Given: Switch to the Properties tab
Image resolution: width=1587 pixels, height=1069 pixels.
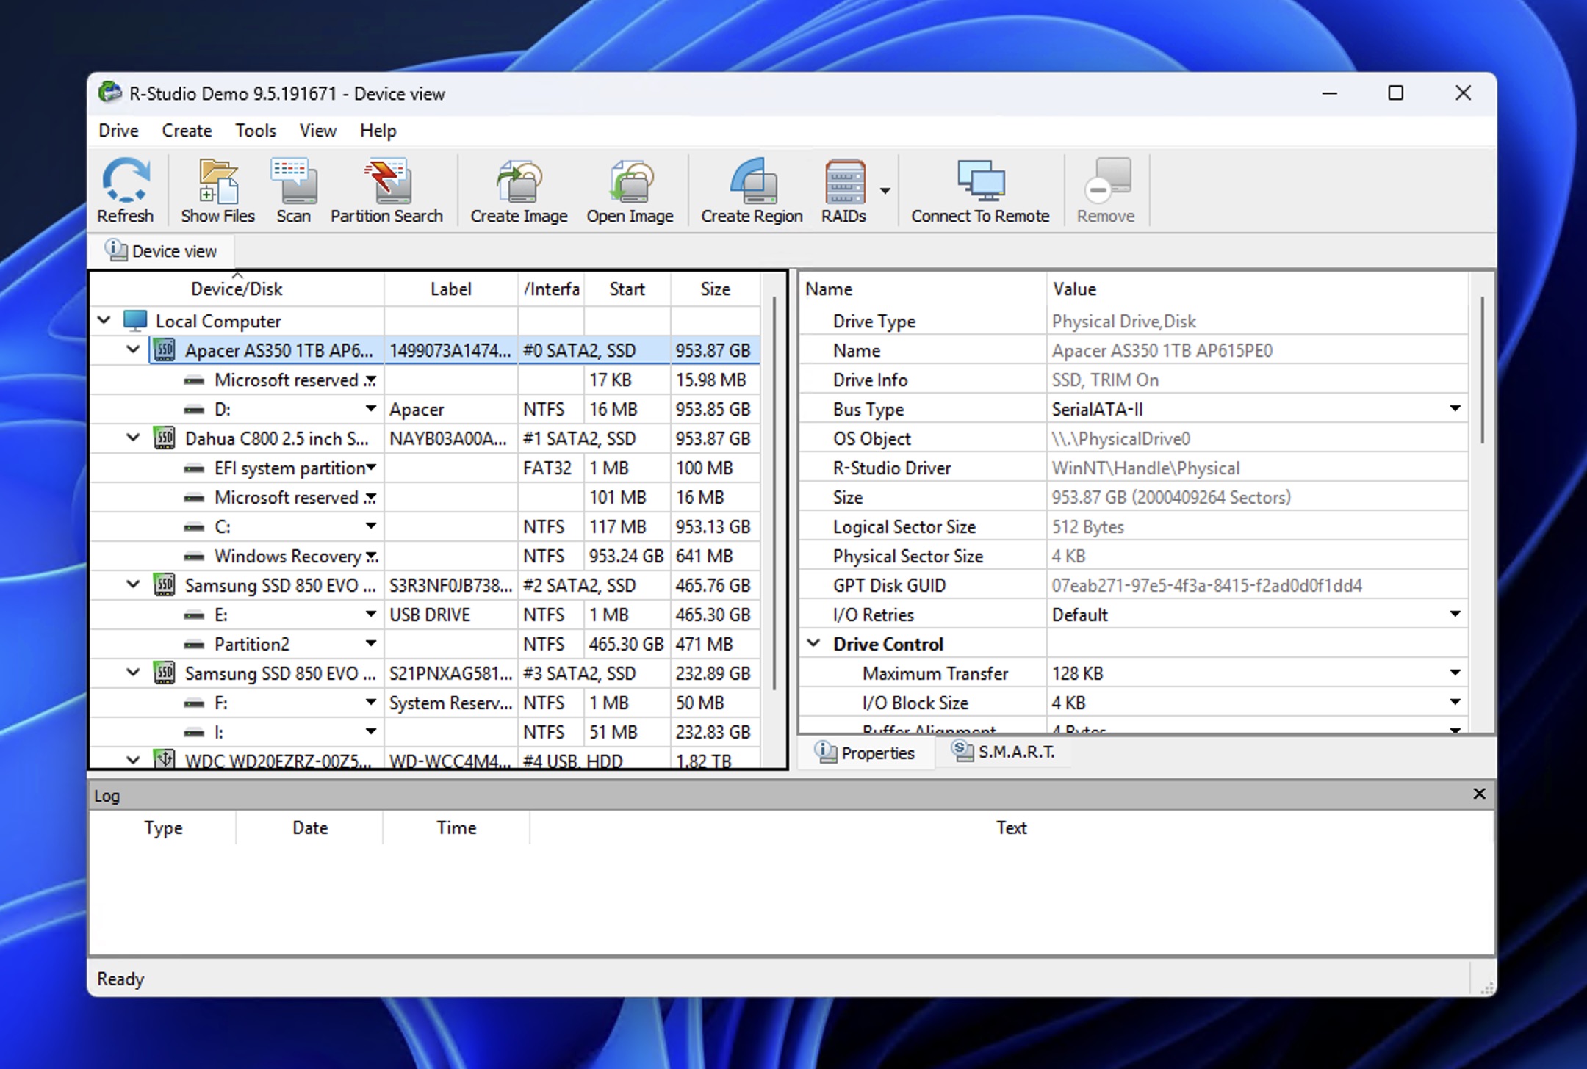Looking at the screenshot, I should click(866, 753).
